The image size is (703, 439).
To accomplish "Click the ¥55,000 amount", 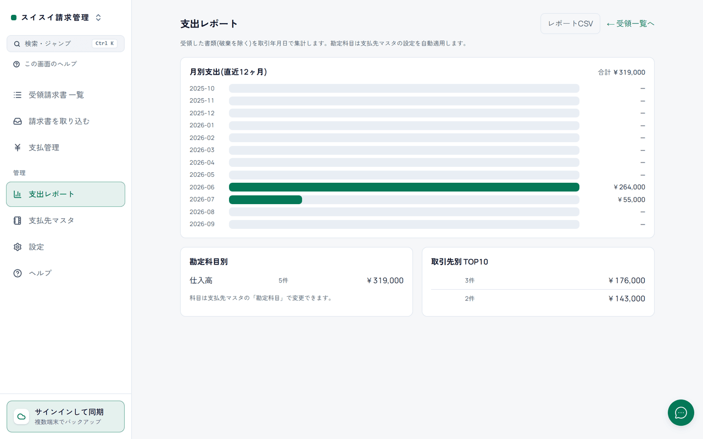I will pos(632,200).
